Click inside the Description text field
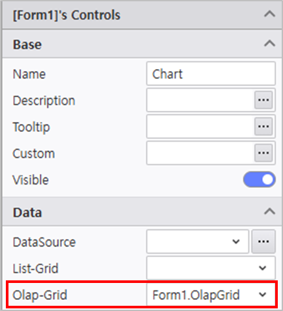 [x=200, y=100]
